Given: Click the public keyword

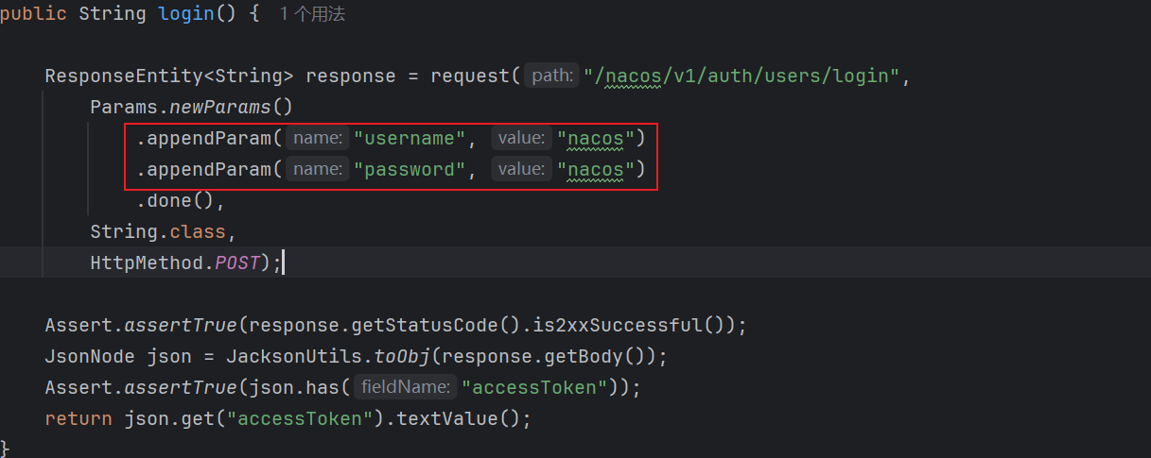Looking at the screenshot, I should pyautogui.click(x=33, y=14).
